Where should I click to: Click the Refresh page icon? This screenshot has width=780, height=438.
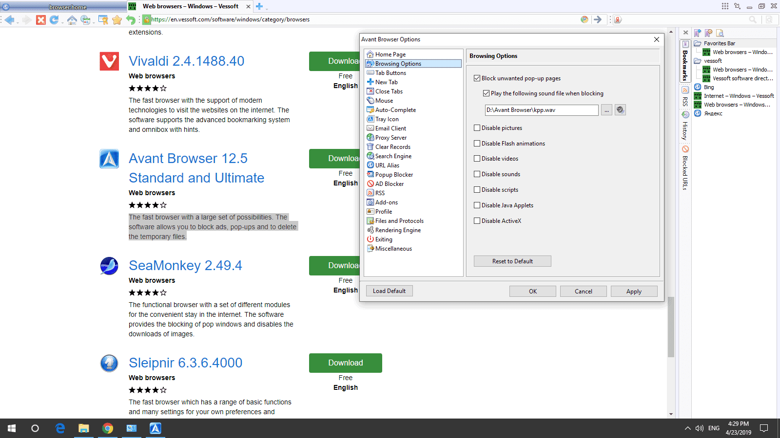pyautogui.click(x=54, y=19)
